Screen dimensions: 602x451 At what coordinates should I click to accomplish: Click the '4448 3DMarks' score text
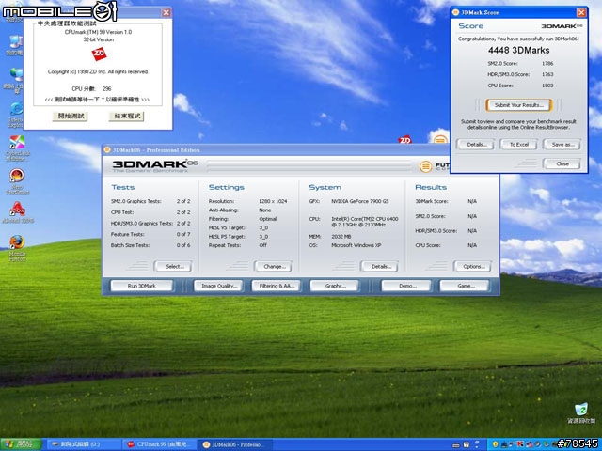click(x=518, y=50)
